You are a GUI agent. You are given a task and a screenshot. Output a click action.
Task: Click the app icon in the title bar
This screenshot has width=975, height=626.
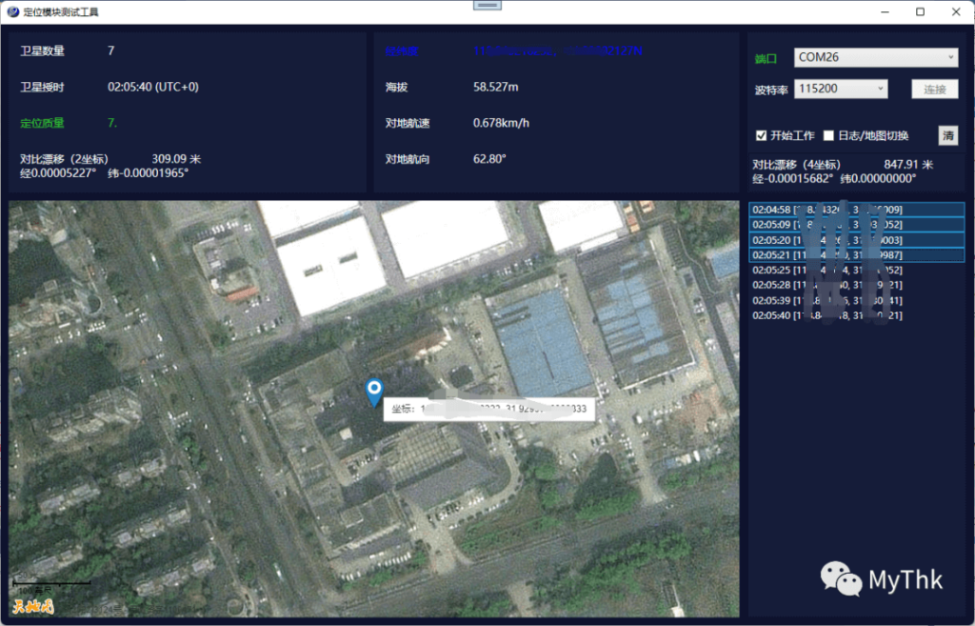(x=12, y=12)
